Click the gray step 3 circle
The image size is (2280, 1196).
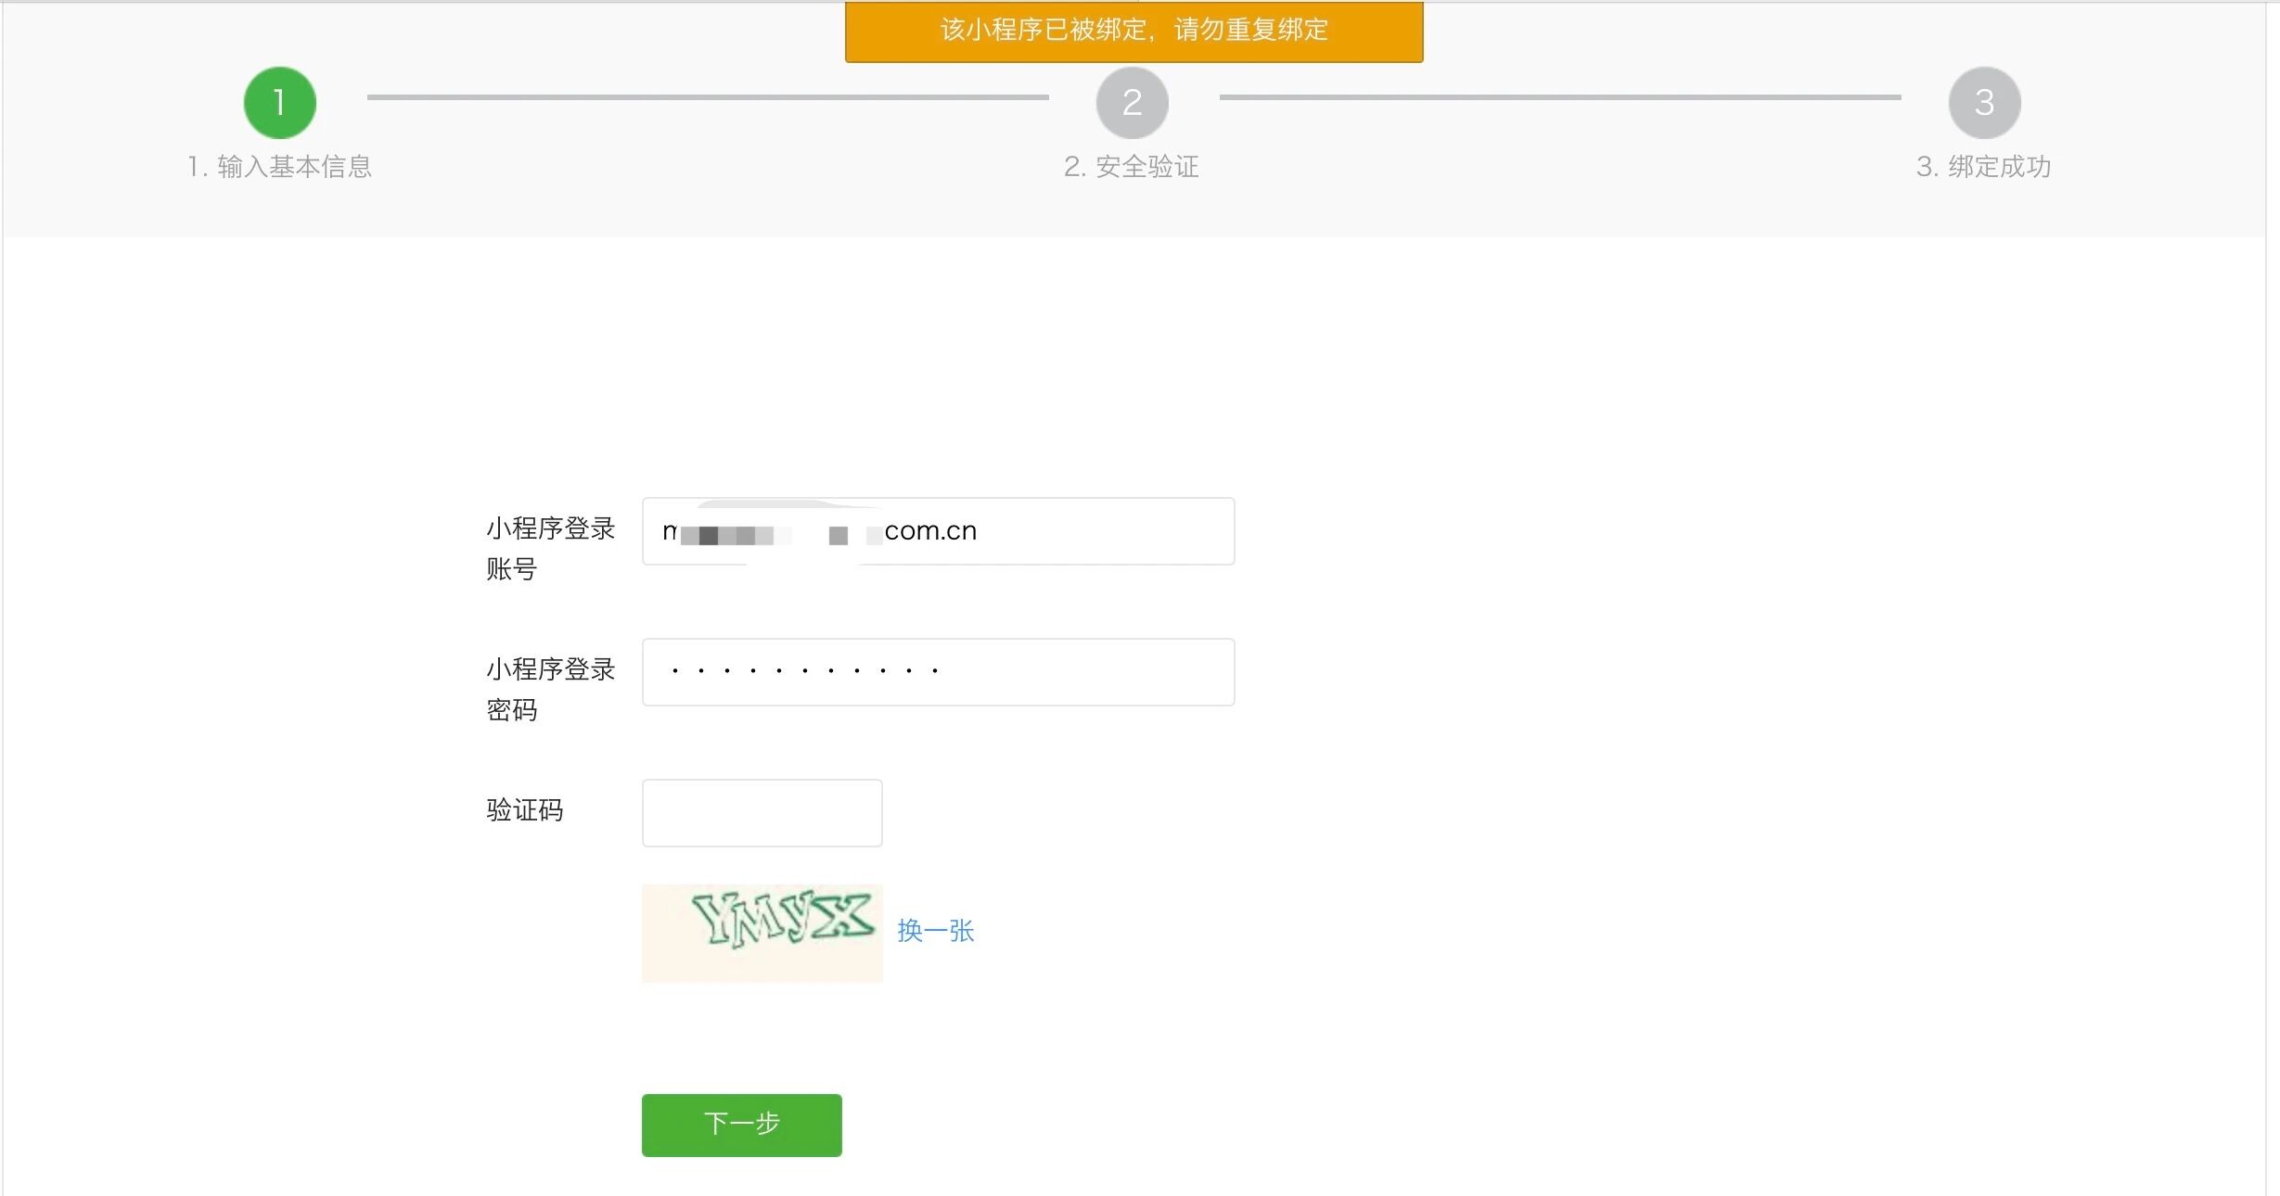pyautogui.click(x=1984, y=102)
